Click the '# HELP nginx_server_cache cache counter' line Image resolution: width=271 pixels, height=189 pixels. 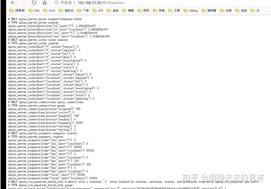click(38, 40)
